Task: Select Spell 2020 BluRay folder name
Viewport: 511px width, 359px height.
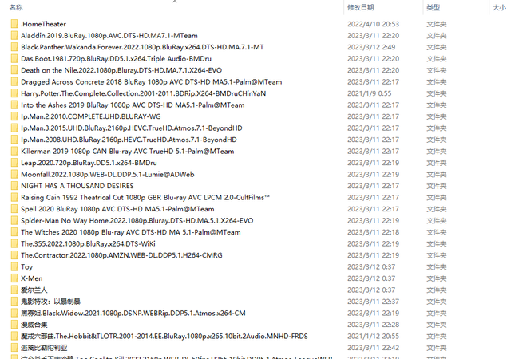Action: pyautogui.click(x=117, y=209)
